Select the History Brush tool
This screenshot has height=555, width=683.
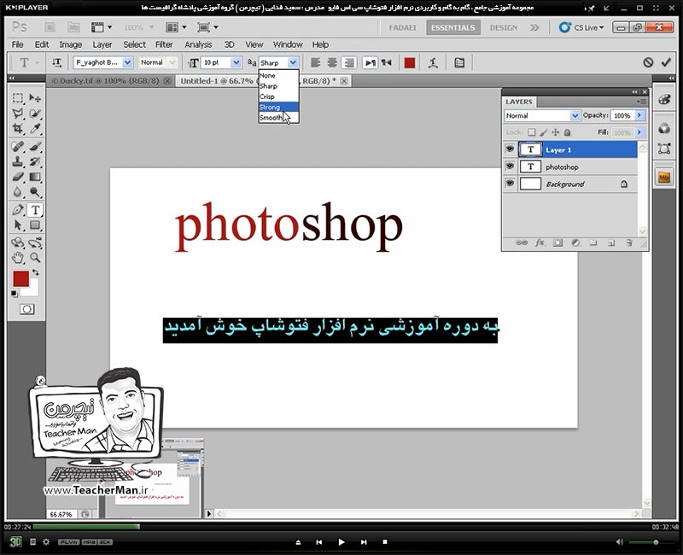tap(35, 161)
